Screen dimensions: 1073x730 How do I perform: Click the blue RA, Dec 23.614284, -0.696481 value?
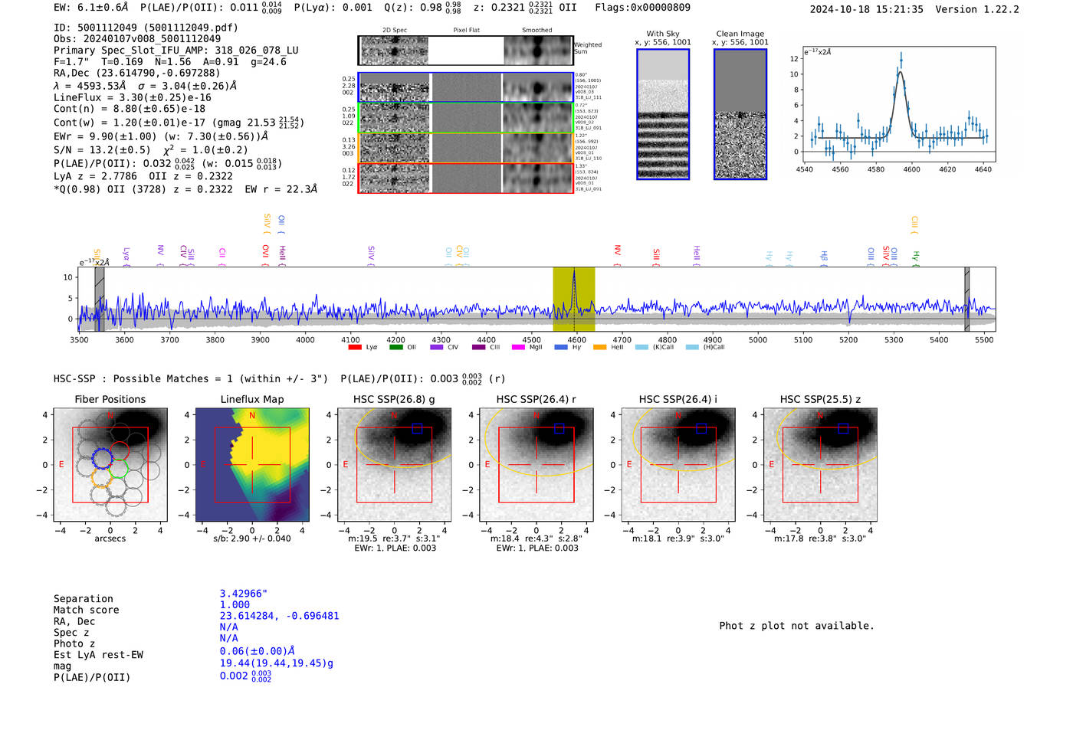coord(279,616)
